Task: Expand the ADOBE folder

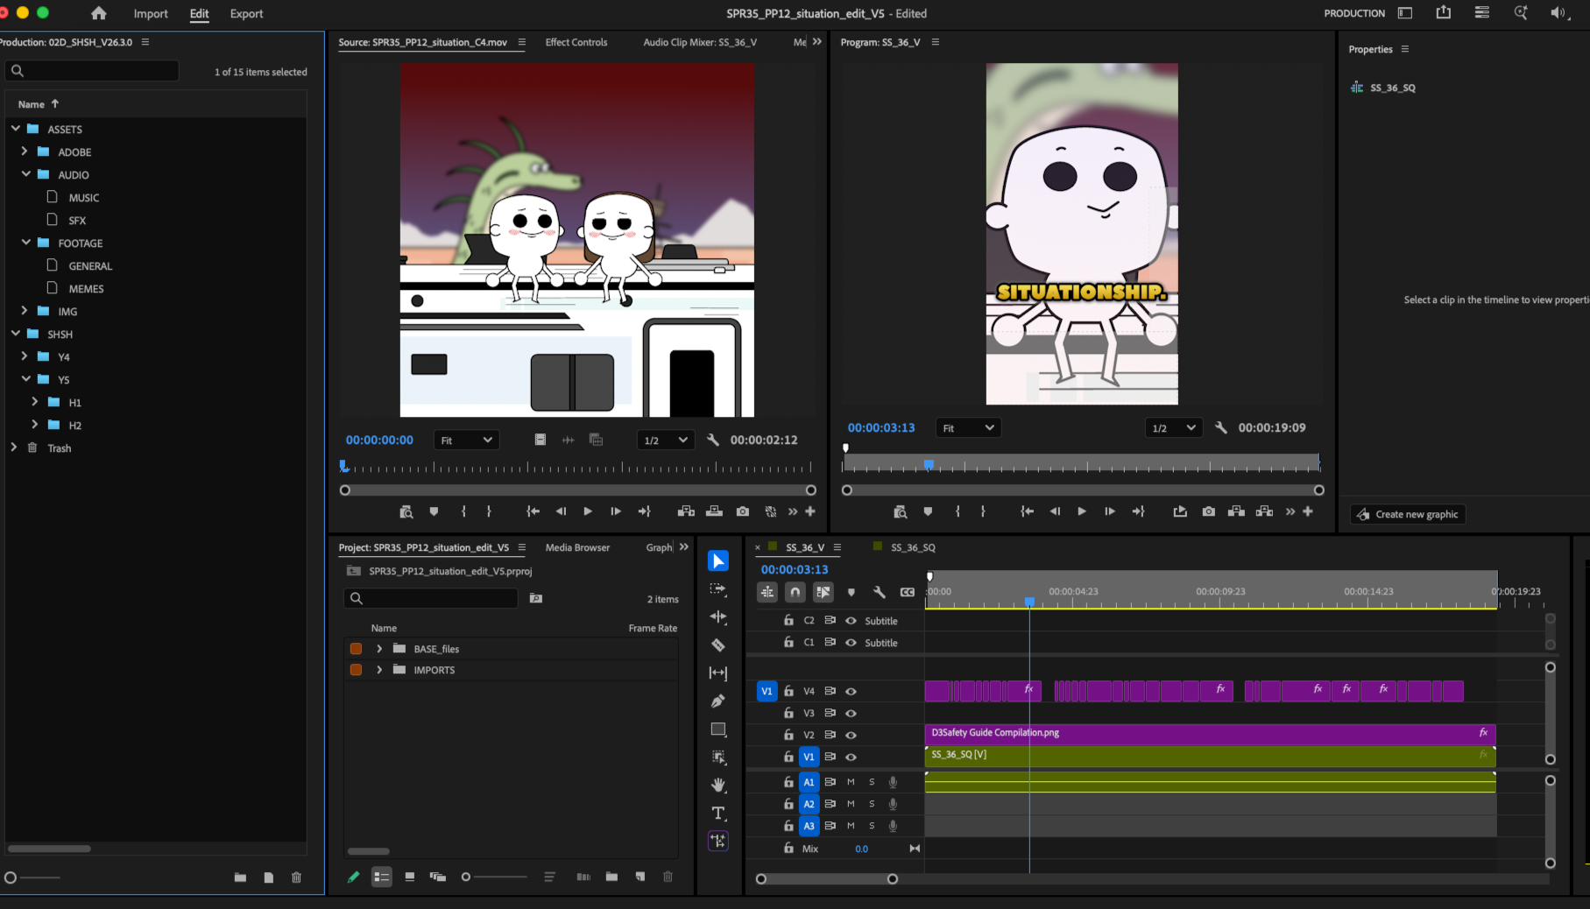Action: point(25,151)
